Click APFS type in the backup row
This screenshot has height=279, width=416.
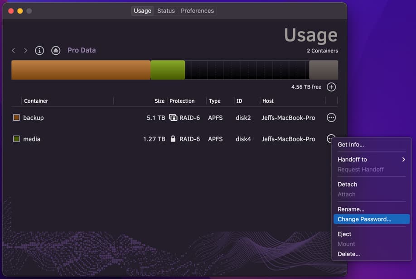[215, 118]
